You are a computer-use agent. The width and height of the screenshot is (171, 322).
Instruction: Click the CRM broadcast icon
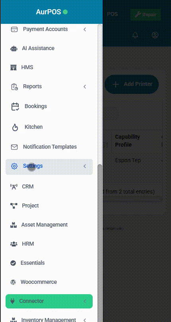pyautogui.click(x=14, y=187)
